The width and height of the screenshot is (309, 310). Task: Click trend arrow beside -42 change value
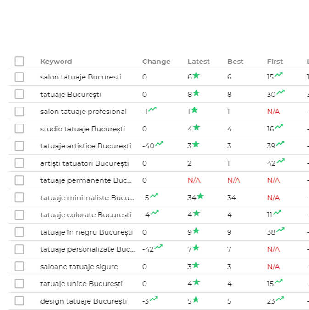click(158, 248)
